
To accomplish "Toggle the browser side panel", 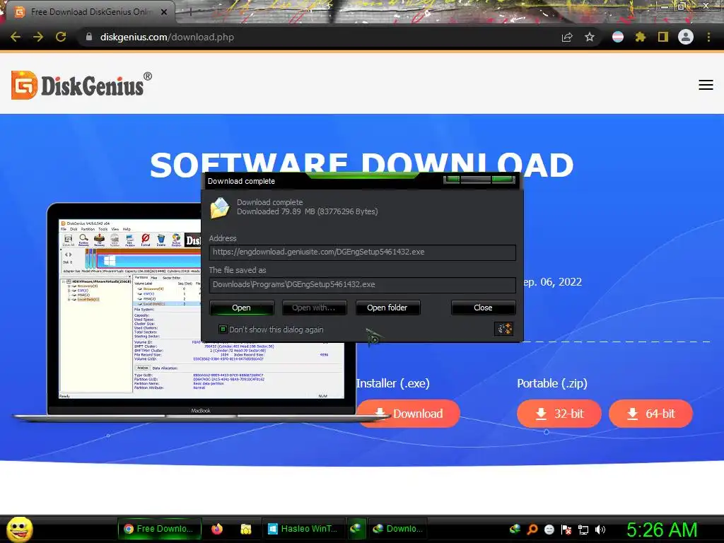I will coord(663,37).
